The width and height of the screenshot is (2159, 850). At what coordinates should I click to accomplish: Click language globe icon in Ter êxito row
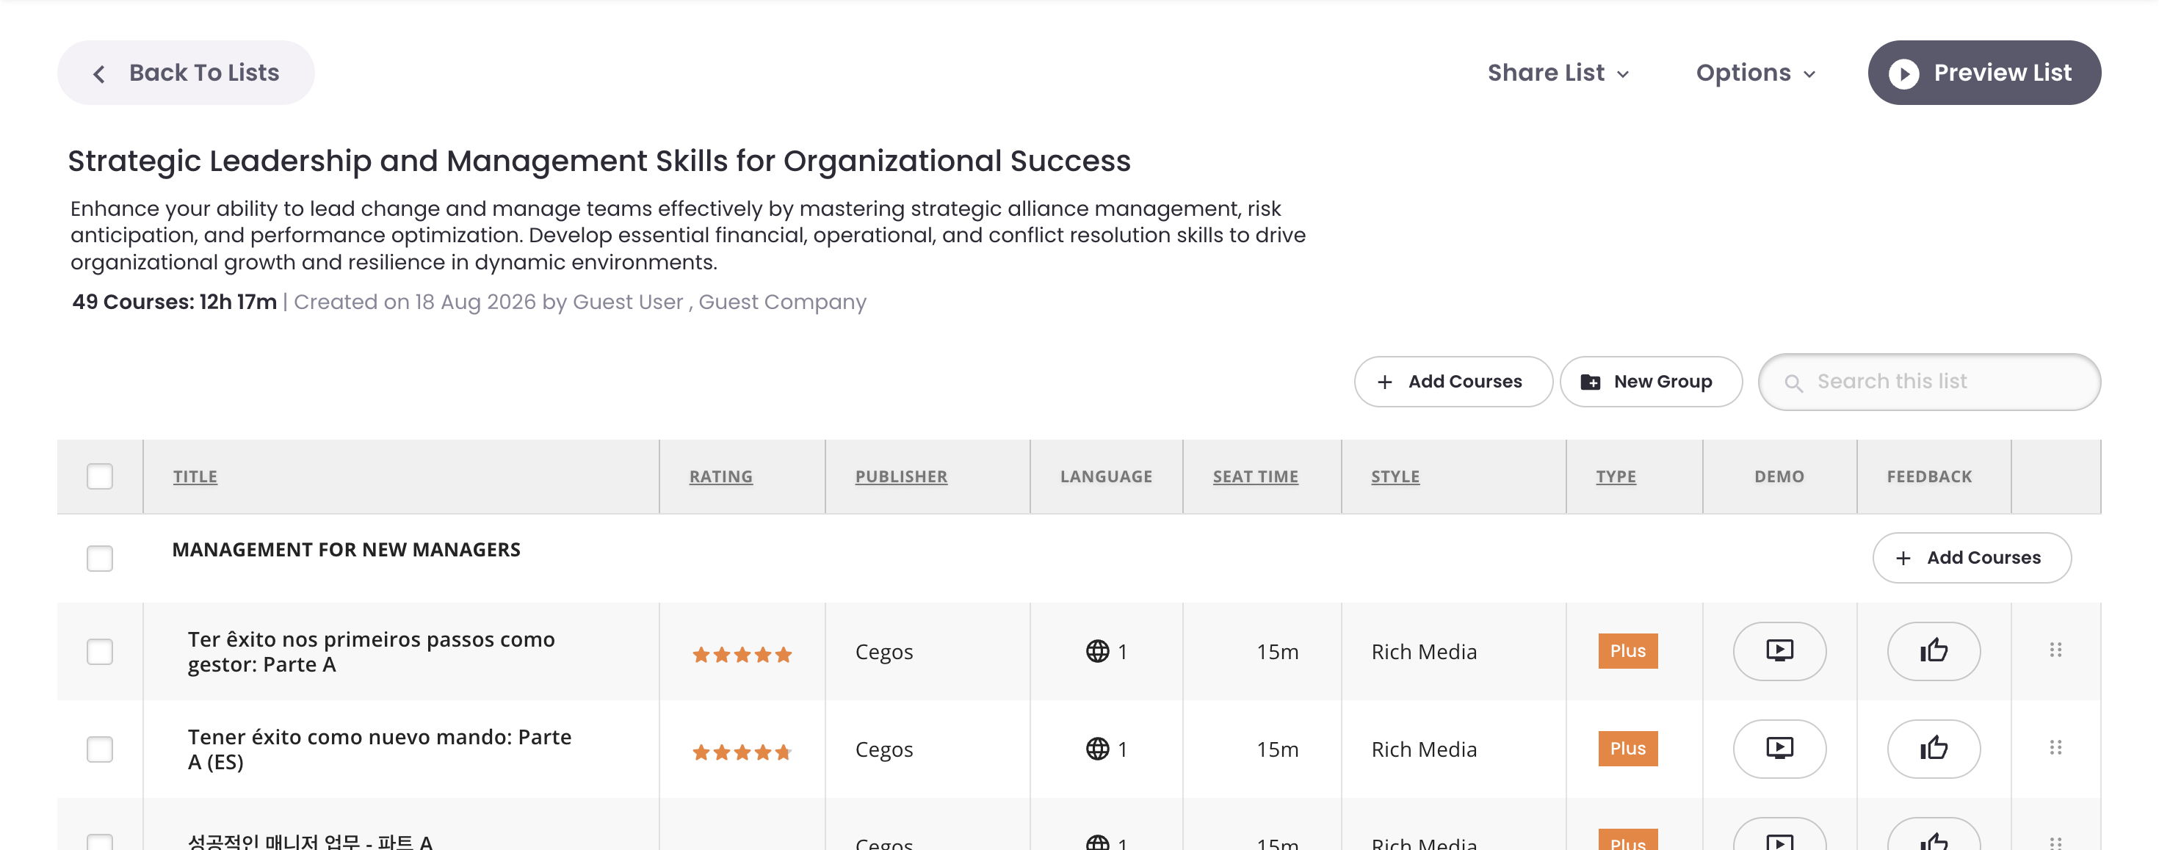click(x=1097, y=650)
